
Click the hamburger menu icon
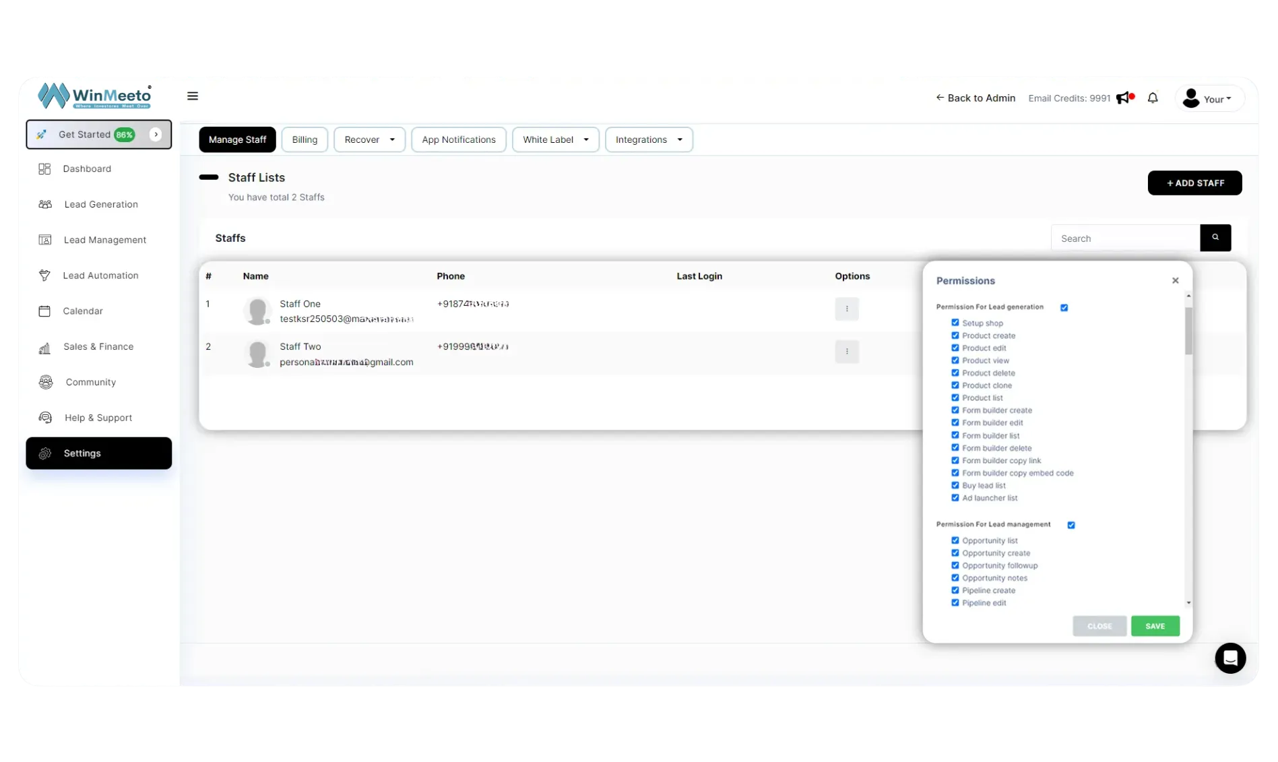point(193,96)
